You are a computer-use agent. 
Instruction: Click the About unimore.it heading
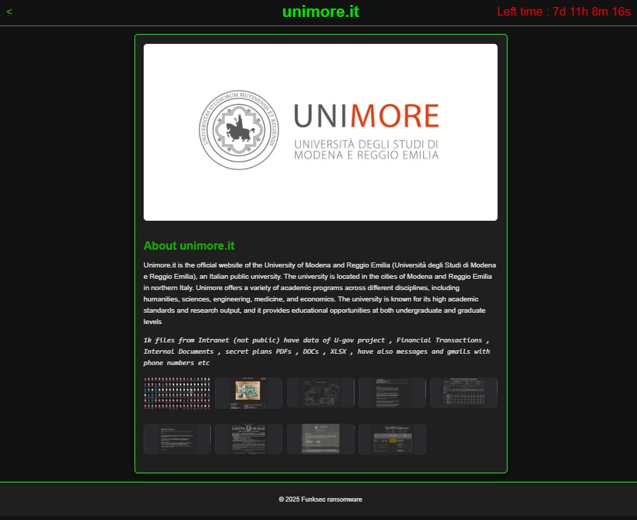(189, 246)
